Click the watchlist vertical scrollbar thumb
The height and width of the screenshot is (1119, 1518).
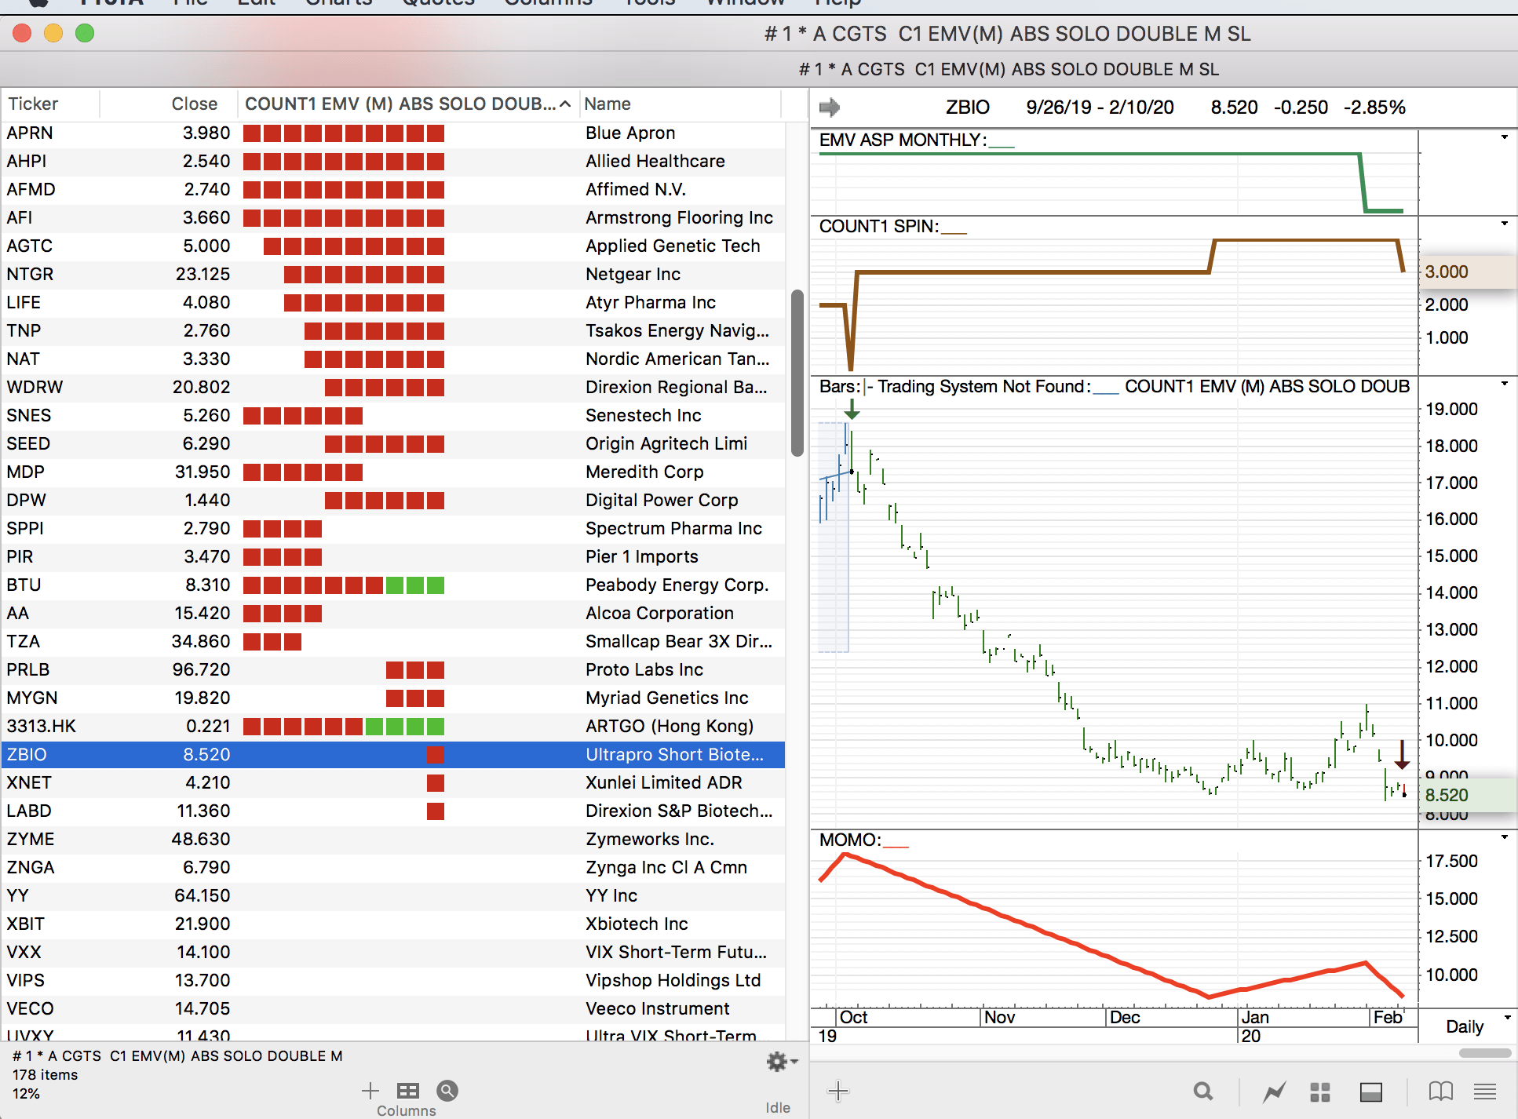pyautogui.click(x=797, y=373)
